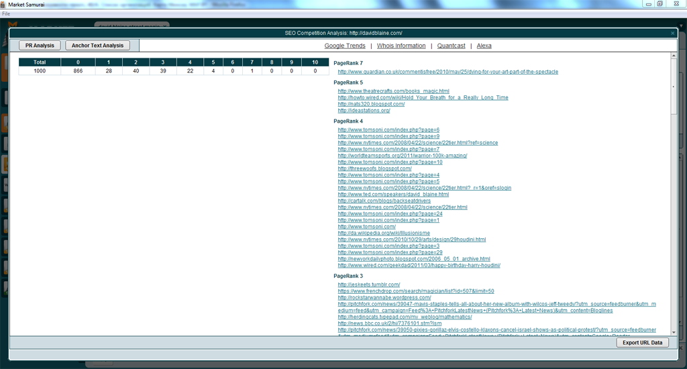Select the PageRank 0 count 866

click(x=78, y=71)
